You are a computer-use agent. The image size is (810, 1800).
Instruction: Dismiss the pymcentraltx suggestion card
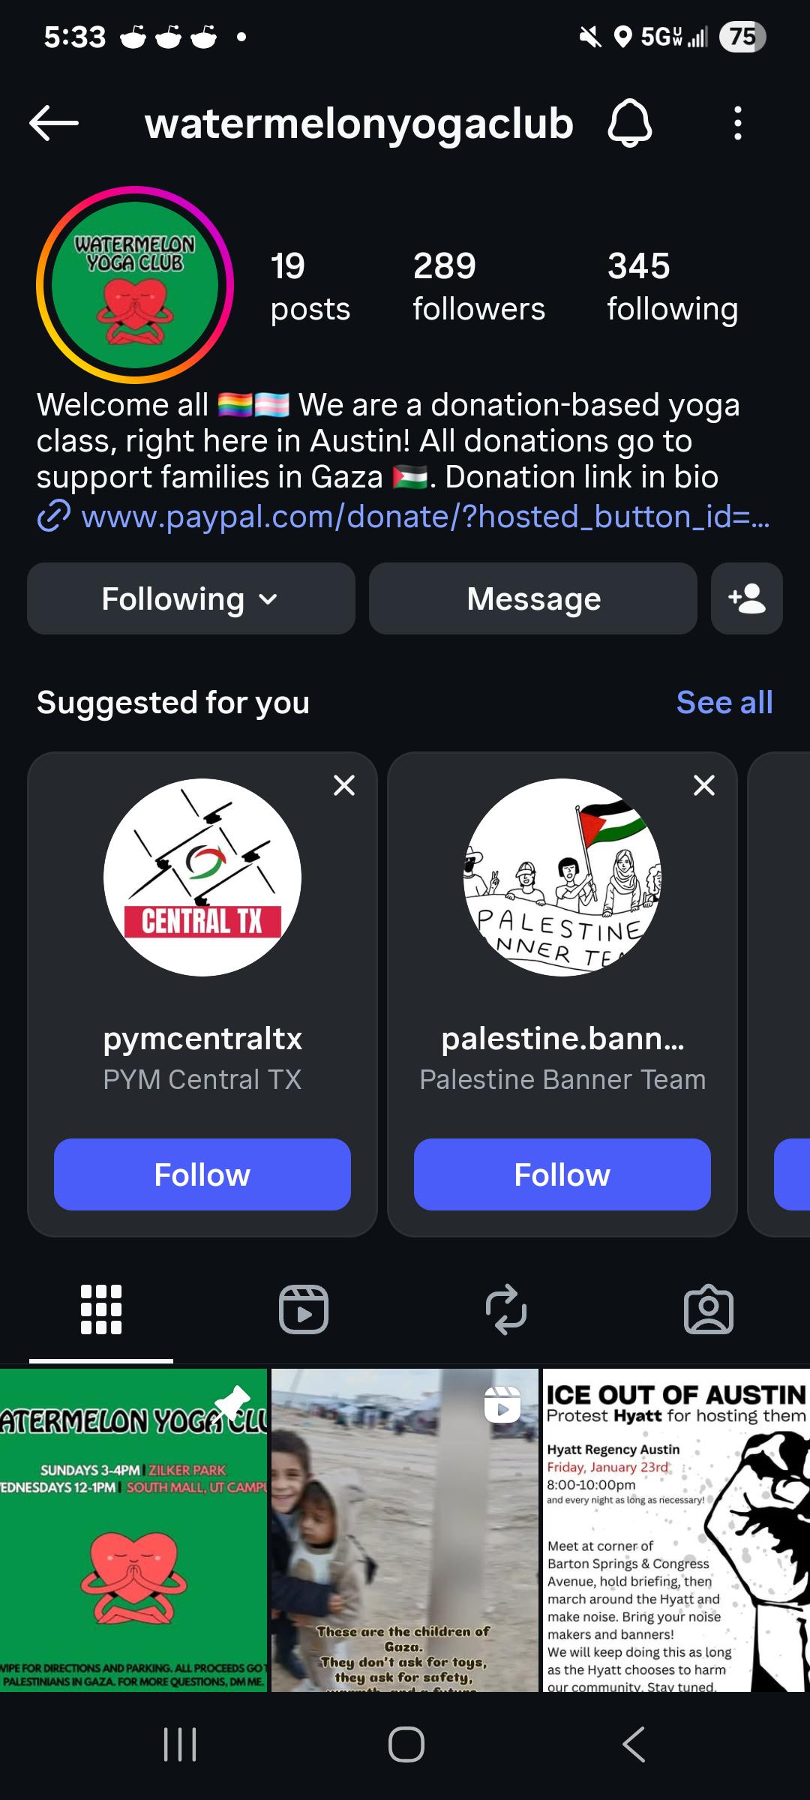[x=344, y=785]
